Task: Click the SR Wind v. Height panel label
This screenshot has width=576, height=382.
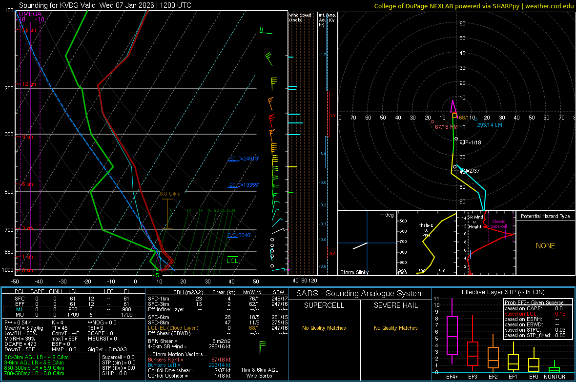Action: pos(475,222)
